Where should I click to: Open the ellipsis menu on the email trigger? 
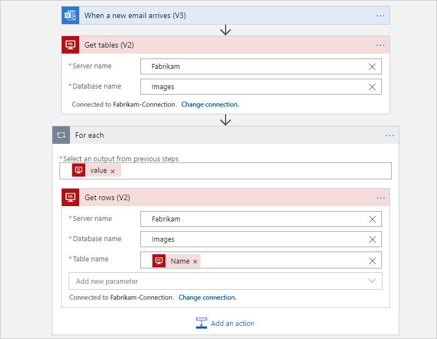[380, 15]
